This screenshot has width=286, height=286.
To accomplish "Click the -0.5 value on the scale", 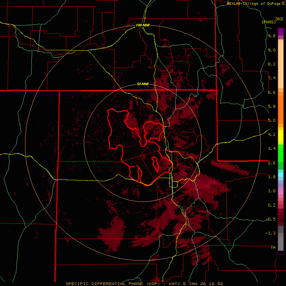I will tap(271, 219).
